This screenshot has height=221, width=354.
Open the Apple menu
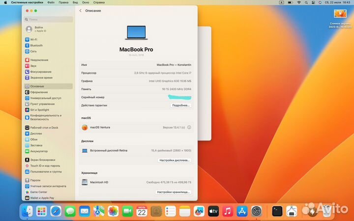click(x=5, y=2)
